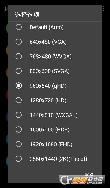
Task: Click the 1920x1080 (FHD) text label
Action: pyautogui.click(x=51, y=144)
